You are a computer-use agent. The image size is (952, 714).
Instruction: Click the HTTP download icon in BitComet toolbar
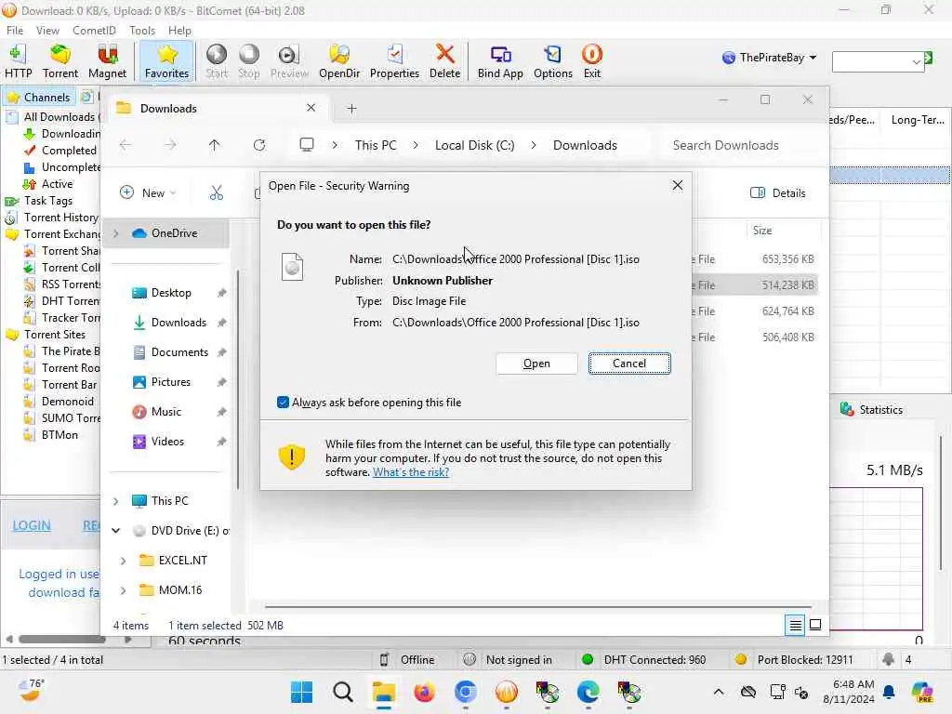pyautogui.click(x=19, y=60)
